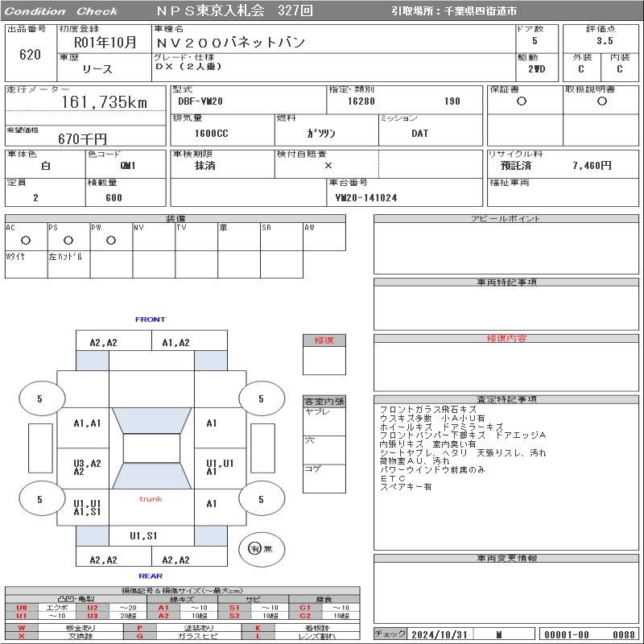Click the AC equipment circle mark

click(26, 240)
